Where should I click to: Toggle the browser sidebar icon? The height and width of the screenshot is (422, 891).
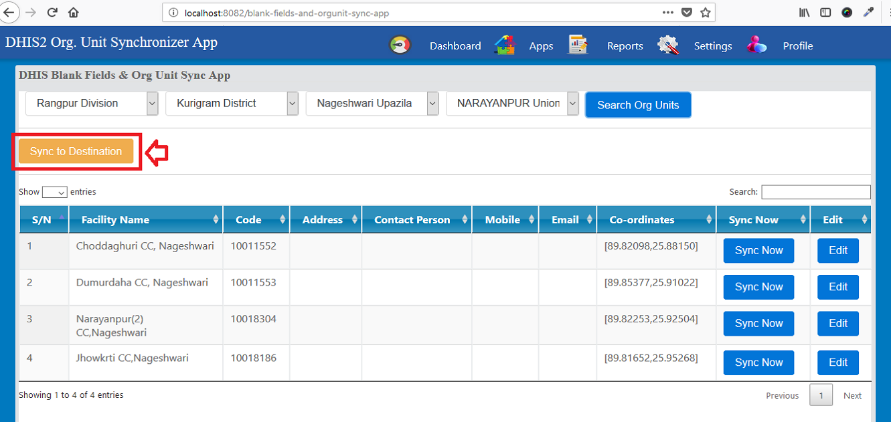point(826,13)
